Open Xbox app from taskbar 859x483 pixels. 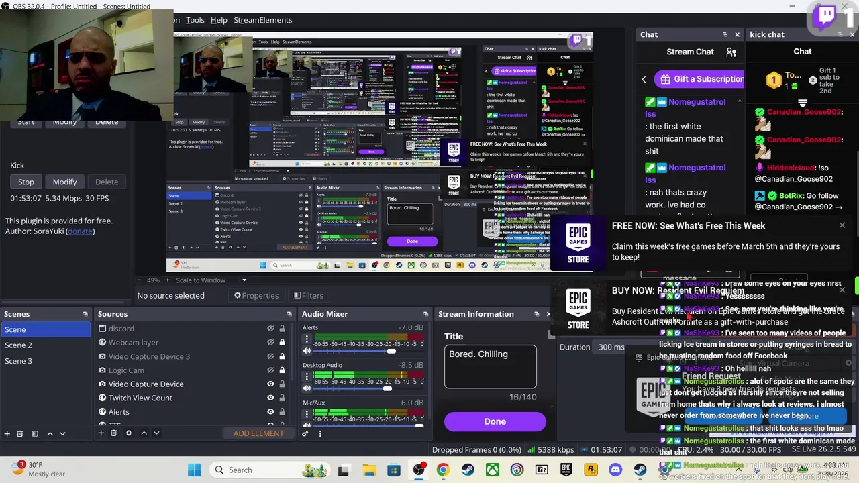pyautogui.click(x=492, y=470)
